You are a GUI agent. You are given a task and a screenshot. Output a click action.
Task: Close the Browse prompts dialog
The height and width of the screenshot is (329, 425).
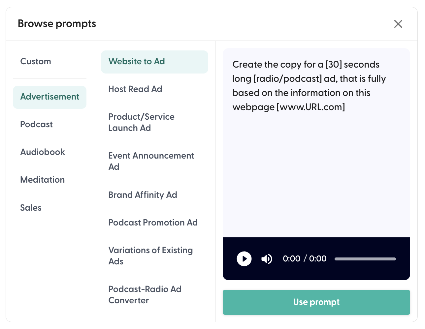click(x=398, y=24)
